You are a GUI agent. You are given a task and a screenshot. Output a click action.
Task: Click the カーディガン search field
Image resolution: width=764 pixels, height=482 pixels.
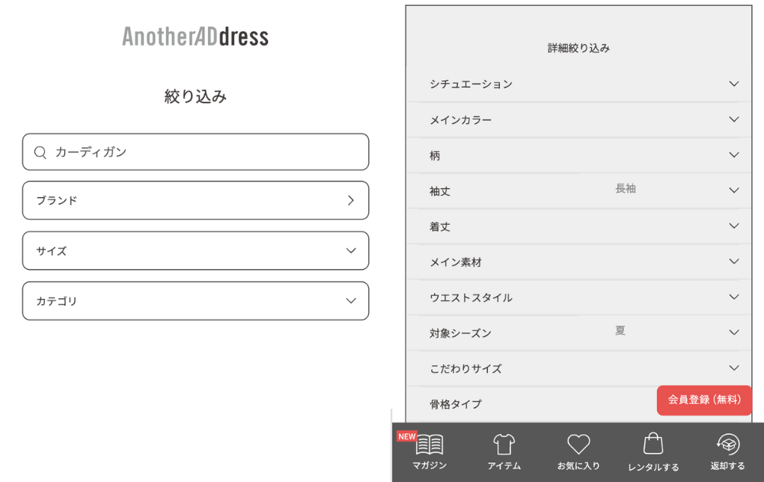202,152
